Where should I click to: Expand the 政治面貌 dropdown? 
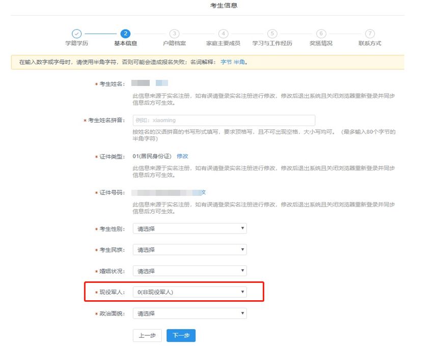click(x=189, y=313)
